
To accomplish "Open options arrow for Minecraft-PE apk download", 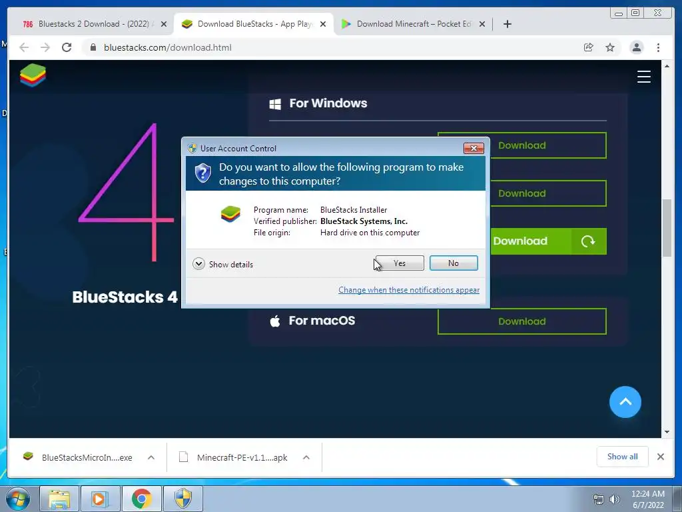I will tap(306, 457).
